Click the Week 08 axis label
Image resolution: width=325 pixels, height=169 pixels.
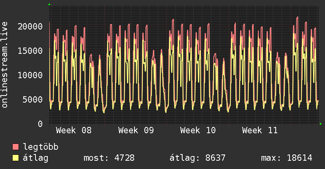point(74,130)
